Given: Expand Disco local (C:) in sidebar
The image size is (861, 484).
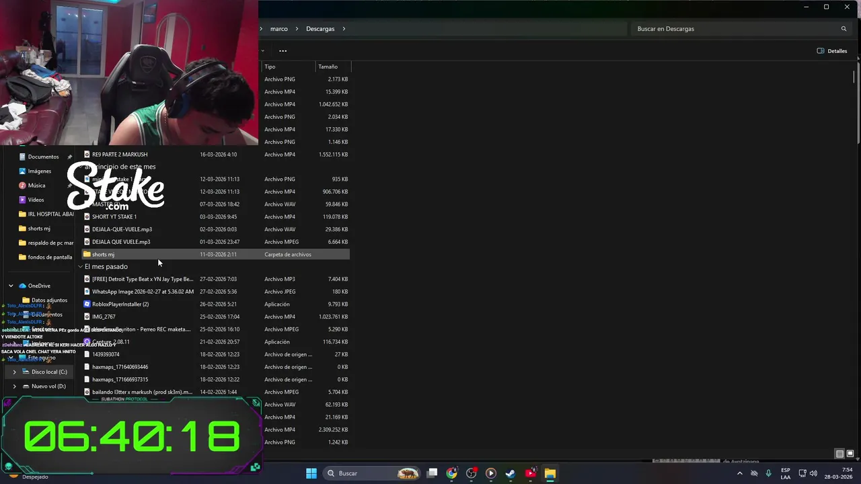Looking at the screenshot, I should [x=15, y=372].
